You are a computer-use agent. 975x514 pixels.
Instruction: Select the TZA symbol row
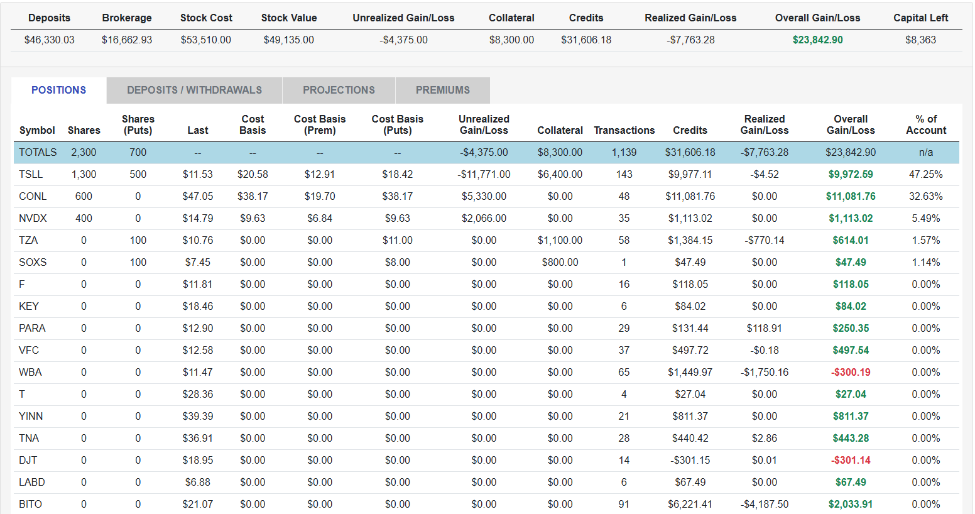(28, 240)
